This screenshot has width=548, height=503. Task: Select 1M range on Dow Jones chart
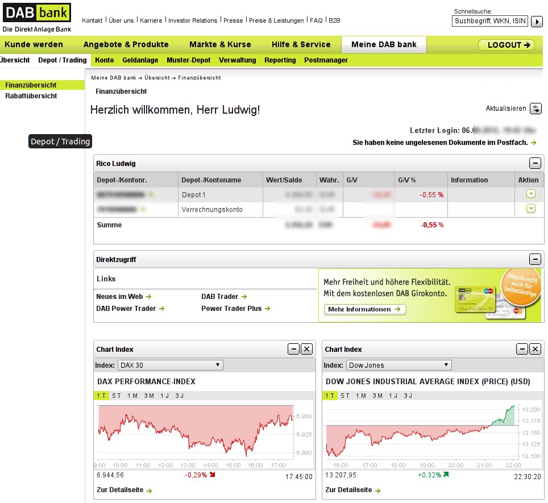[x=360, y=396]
